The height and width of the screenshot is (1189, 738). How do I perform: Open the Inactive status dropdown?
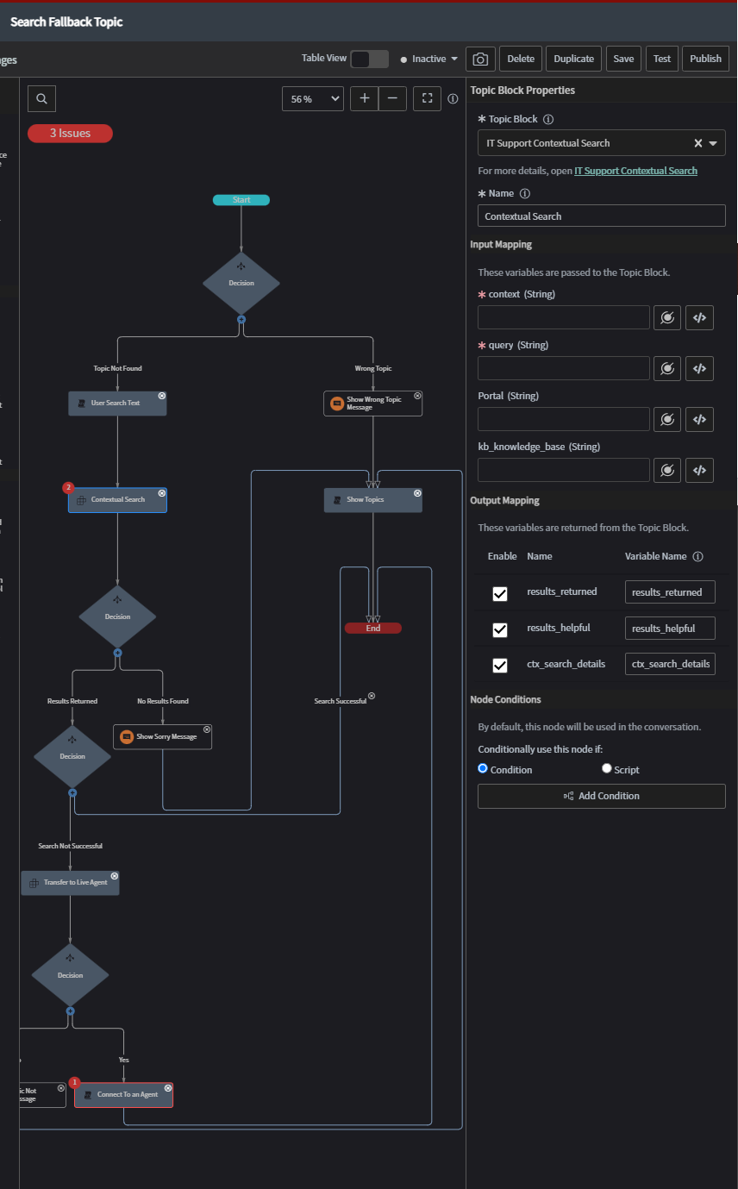click(x=428, y=59)
